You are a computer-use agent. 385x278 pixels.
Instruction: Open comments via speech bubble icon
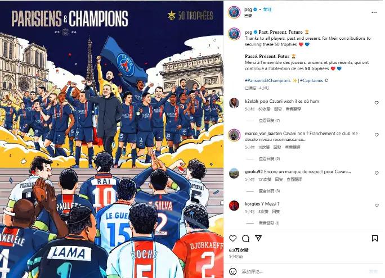click(245, 238)
